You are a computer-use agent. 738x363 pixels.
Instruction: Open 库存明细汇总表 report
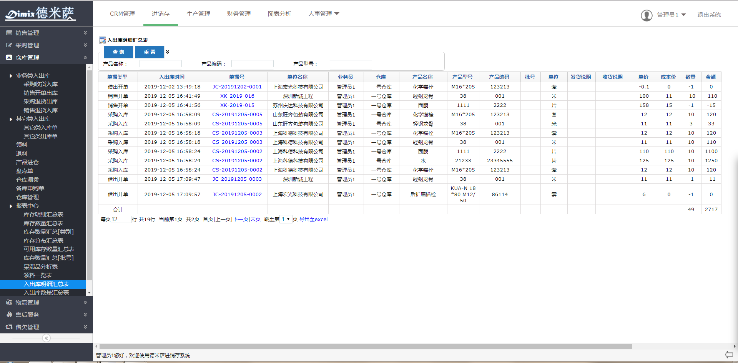[x=43, y=215]
